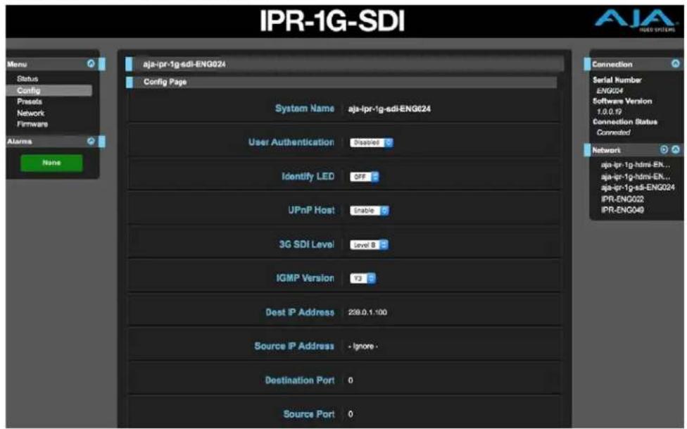This screenshot has height=429, width=687.
Task: Open the Network menu page
Action: point(31,113)
